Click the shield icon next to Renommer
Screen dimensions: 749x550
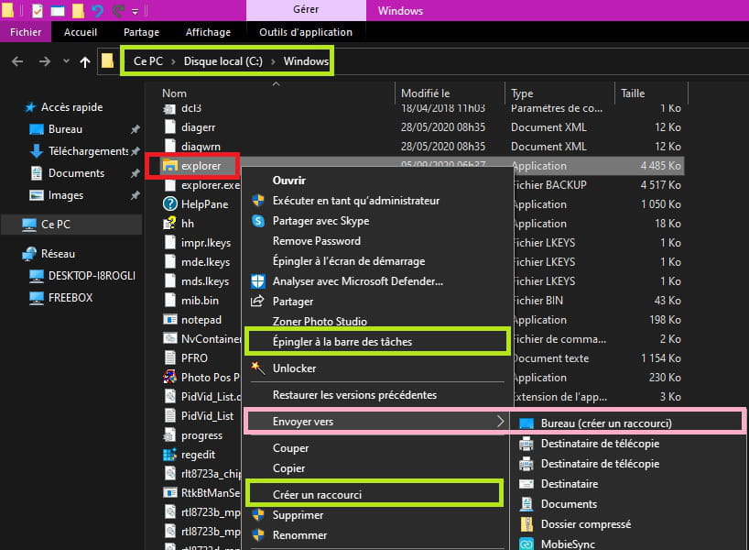[x=258, y=535]
